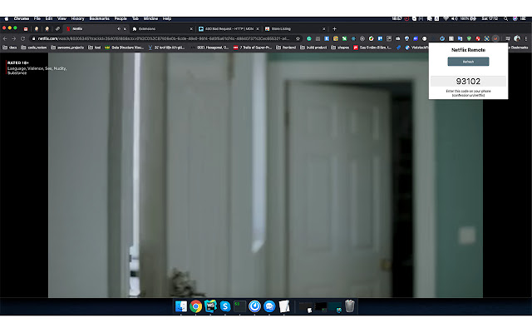532x333 pixels.
Task: Open the white notes app in dock
Action: point(284,306)
